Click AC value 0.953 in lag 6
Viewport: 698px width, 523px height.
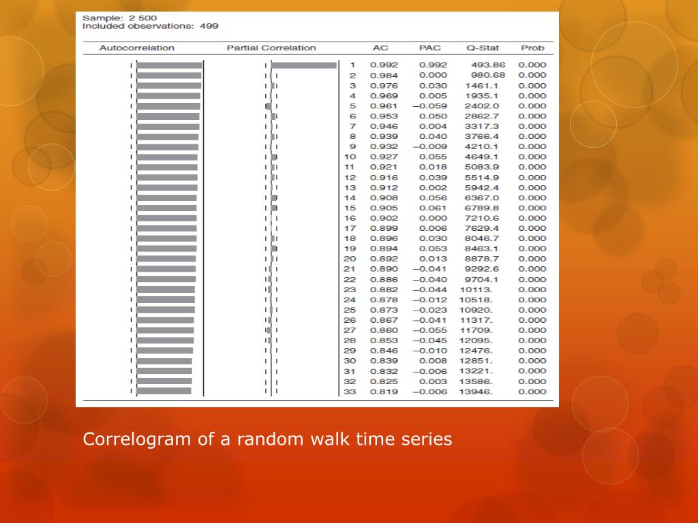(384, 116)
